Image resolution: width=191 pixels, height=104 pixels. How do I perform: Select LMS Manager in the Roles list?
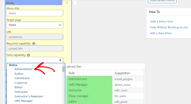coord(24,101)
